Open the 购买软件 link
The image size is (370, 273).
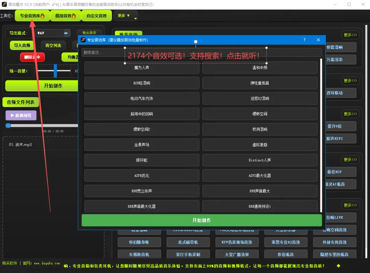10,263
